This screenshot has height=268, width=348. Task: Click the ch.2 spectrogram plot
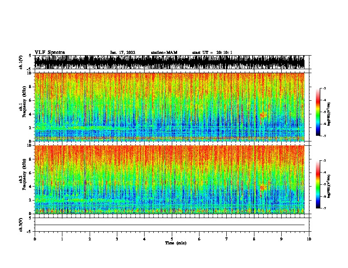[170, 180]
